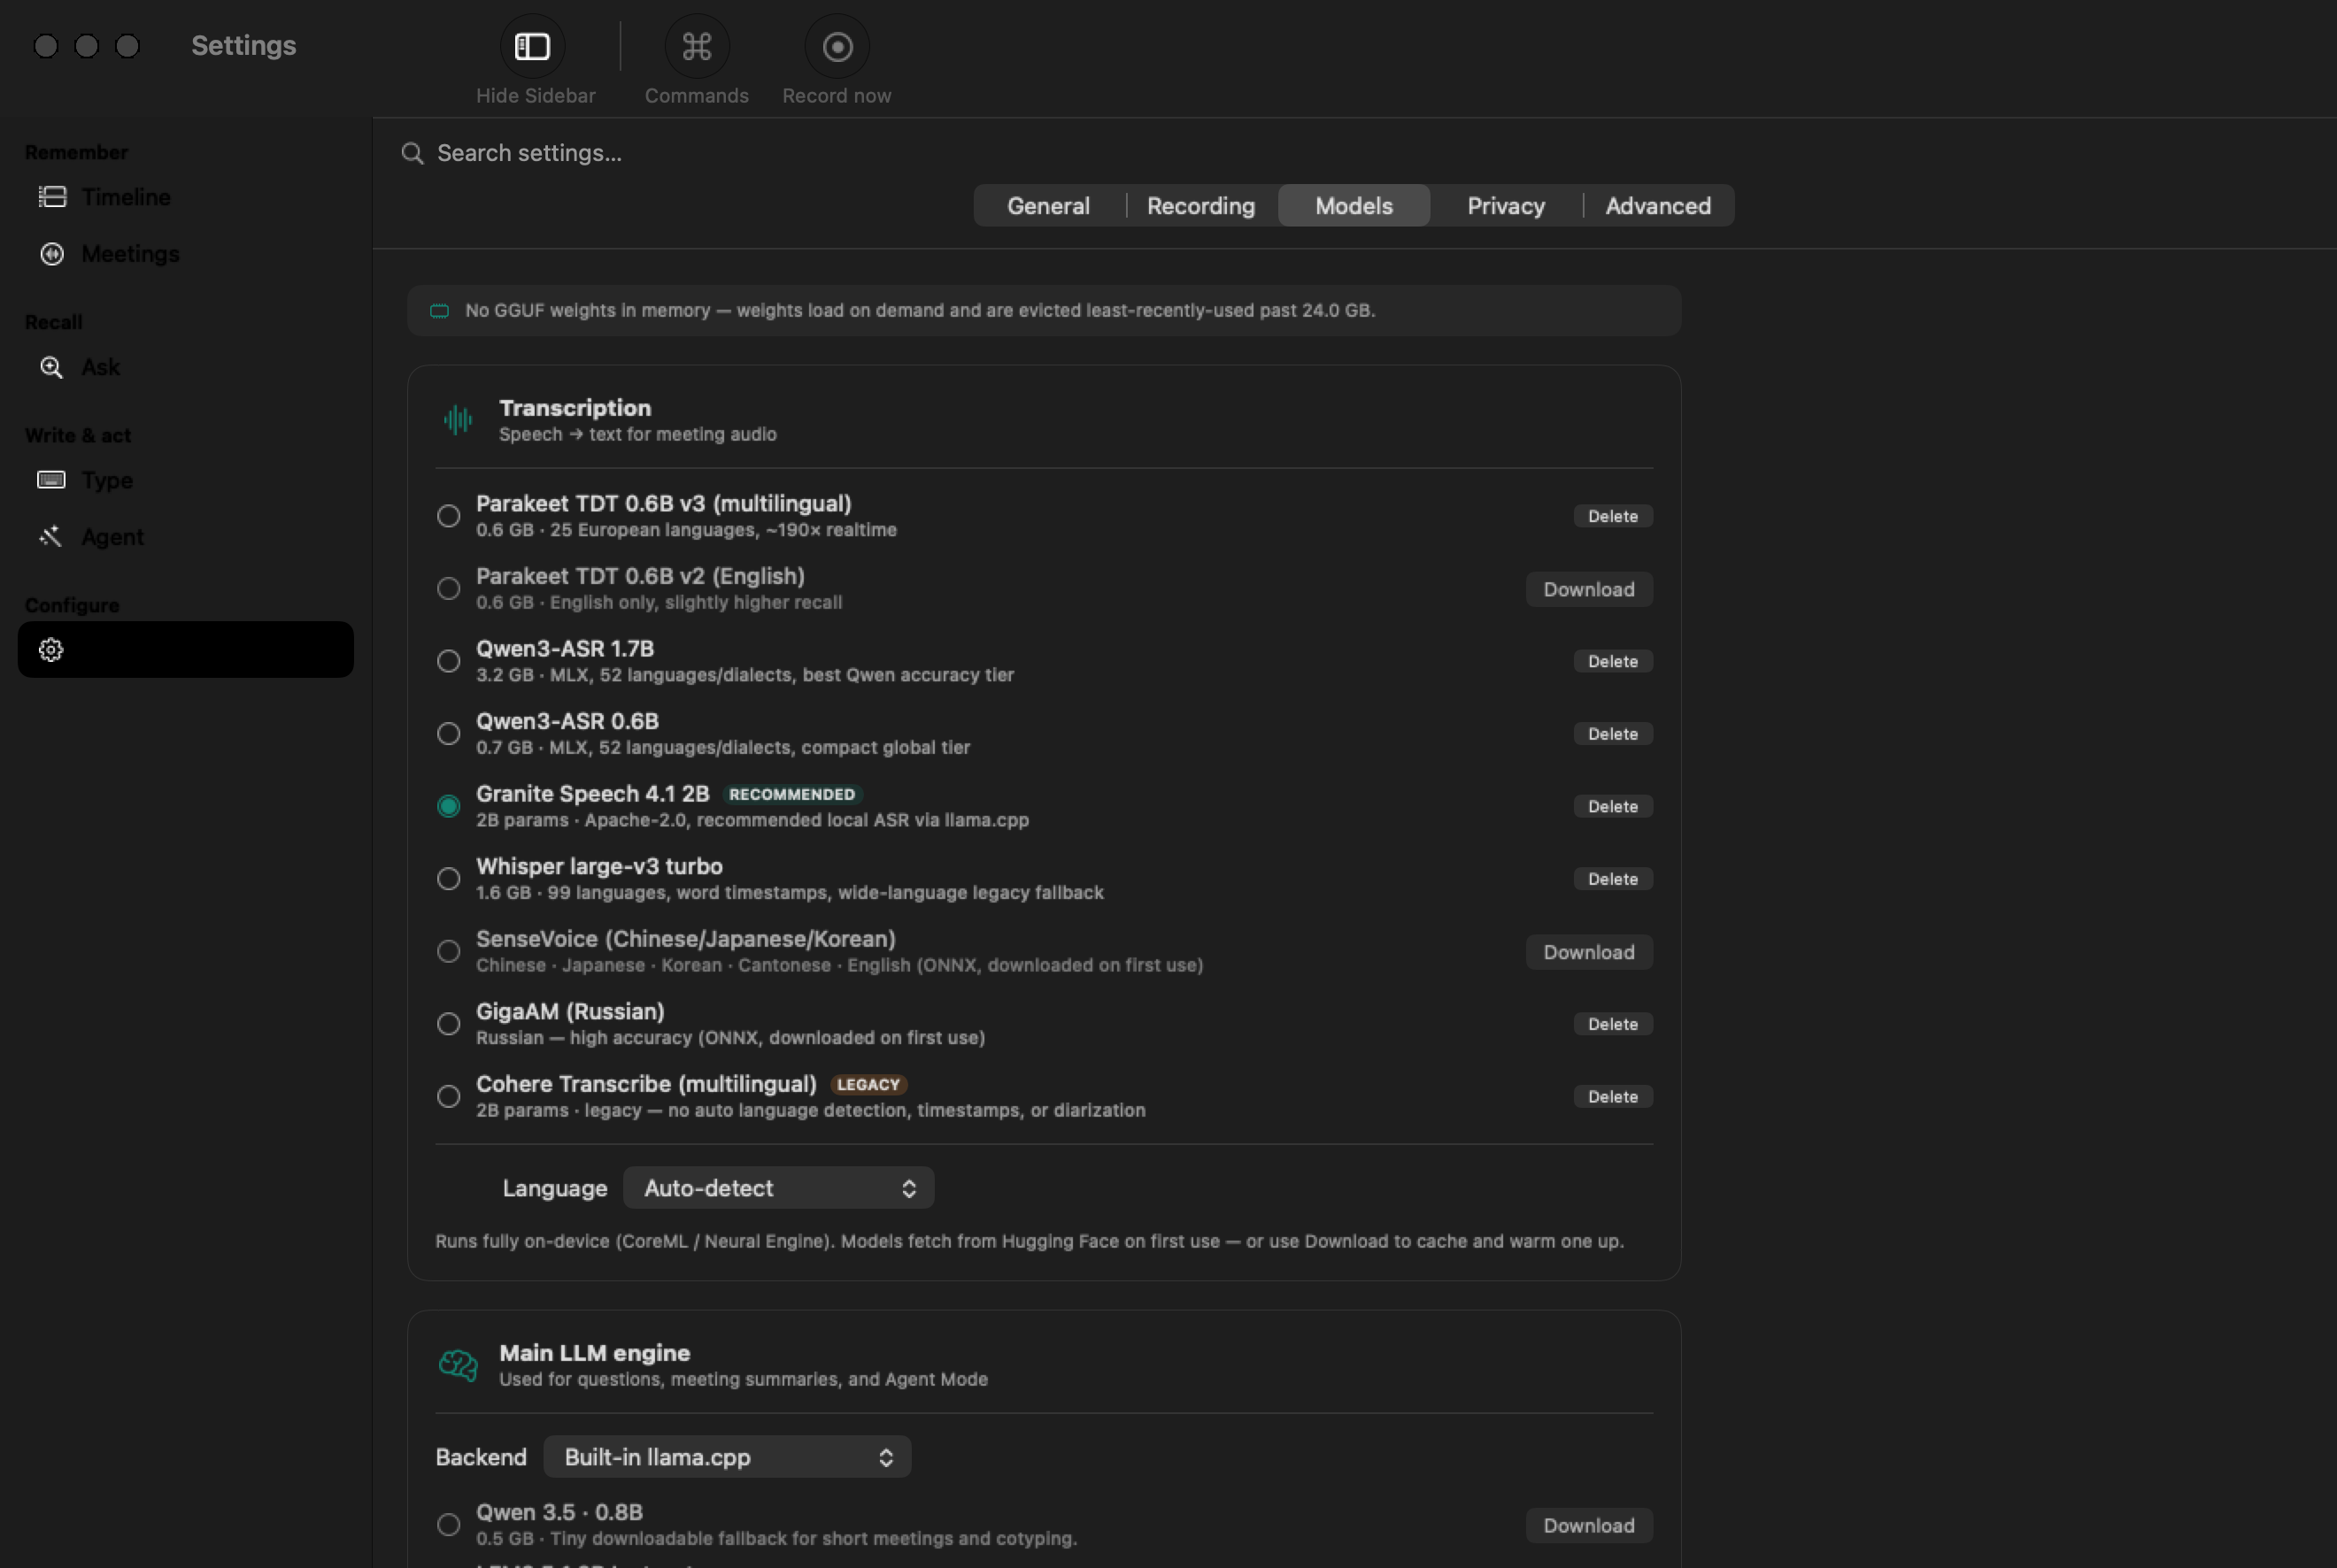This screenshot has width=2337, height=1568.
Task: Click the Settings gear in sidebar
Action: pos(51,650)
